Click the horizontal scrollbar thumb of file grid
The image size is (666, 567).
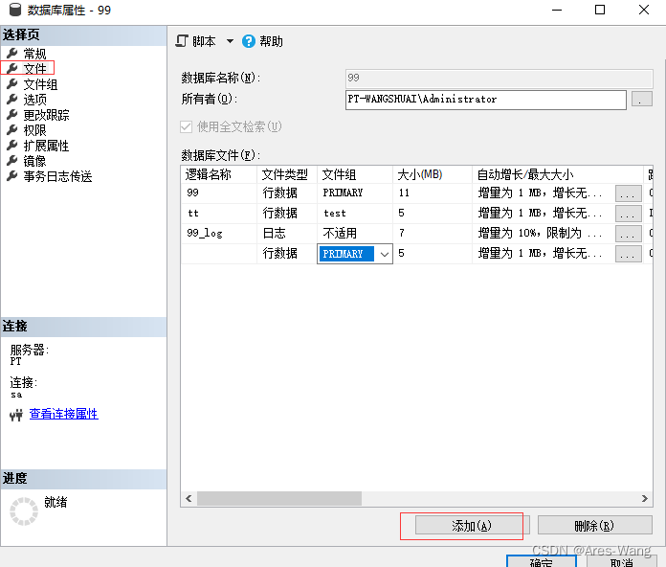pyautogui.click(x=279, y=498)
